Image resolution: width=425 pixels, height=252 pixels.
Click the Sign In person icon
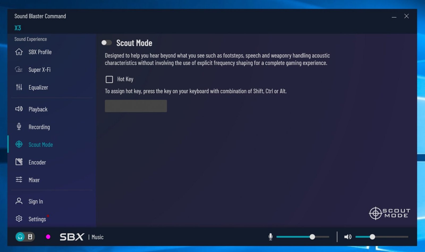pyautogui.click(x=19, y=201)
